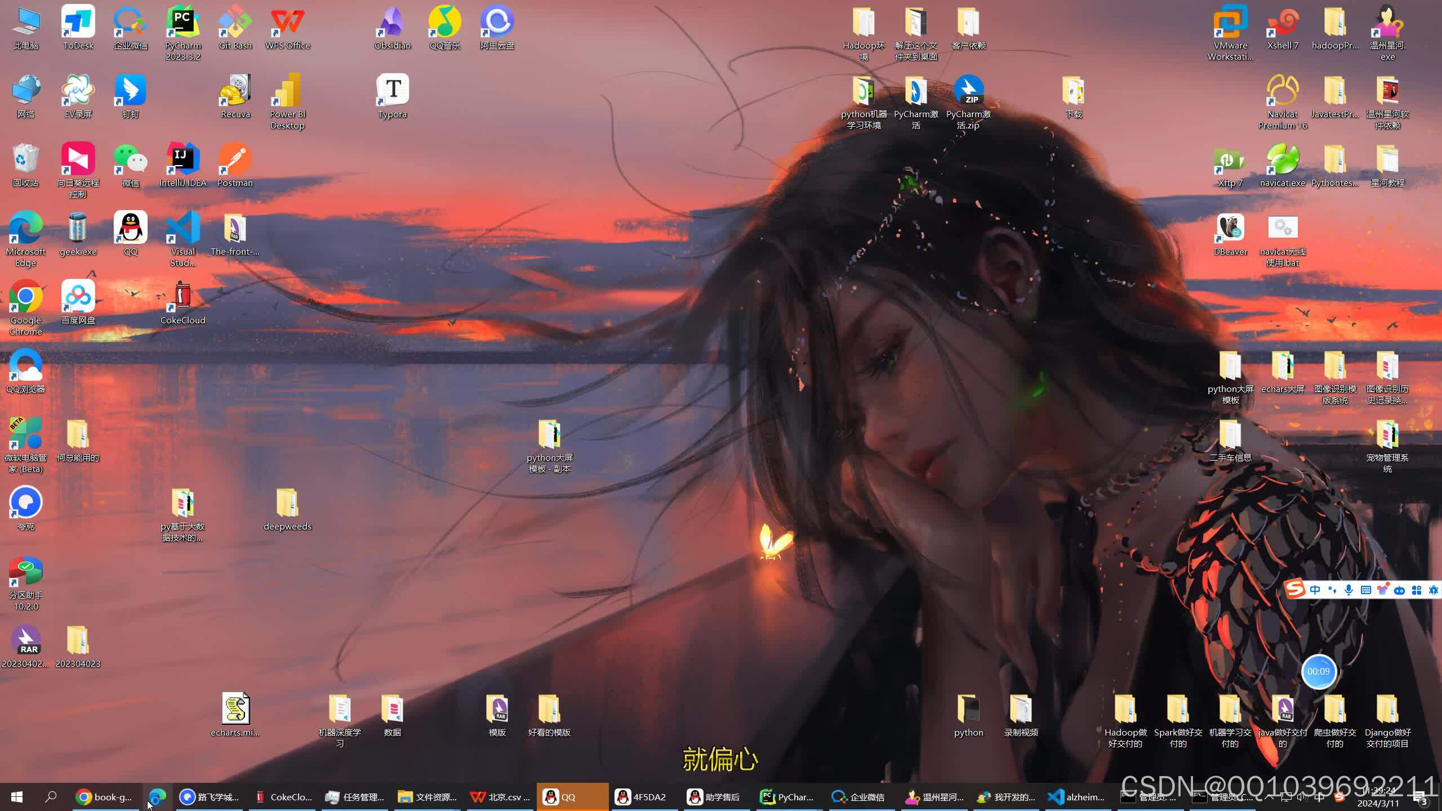Switch to 文件资源... Explorer taskbar window
This screenshot has width=1442, height=811.
tap(428, 797)
